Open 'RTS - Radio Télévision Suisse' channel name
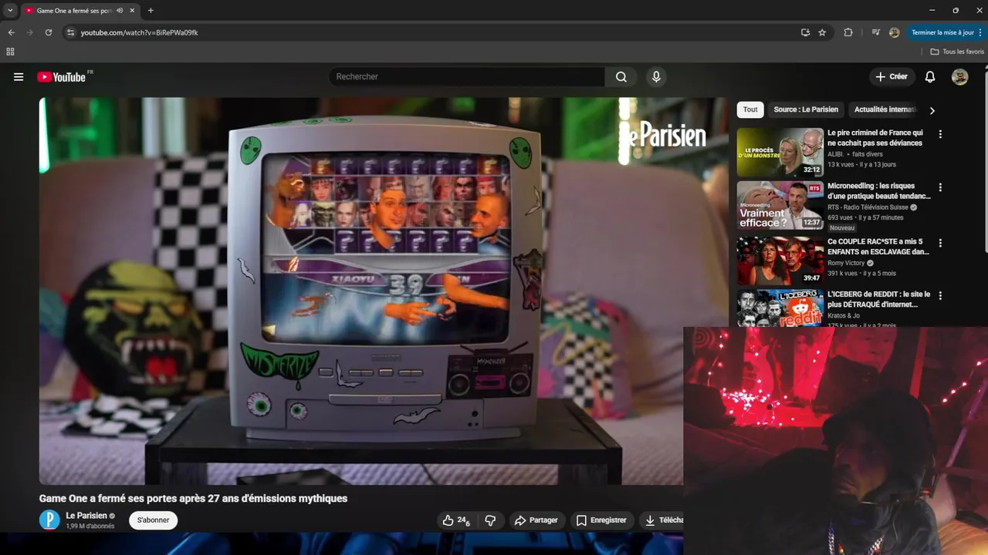 (868, 207)
